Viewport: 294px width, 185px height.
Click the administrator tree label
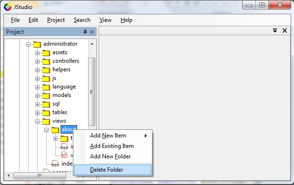[61, 44]
